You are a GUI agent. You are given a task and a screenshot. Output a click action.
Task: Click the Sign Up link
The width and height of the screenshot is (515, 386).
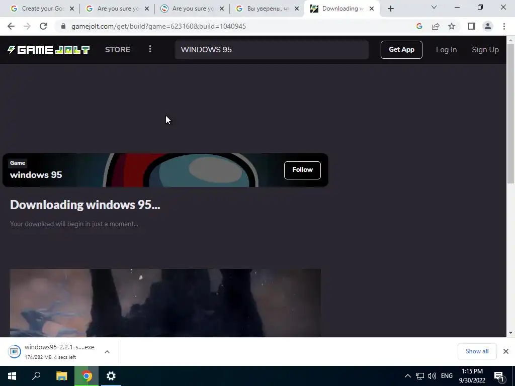tap(485, 50)
